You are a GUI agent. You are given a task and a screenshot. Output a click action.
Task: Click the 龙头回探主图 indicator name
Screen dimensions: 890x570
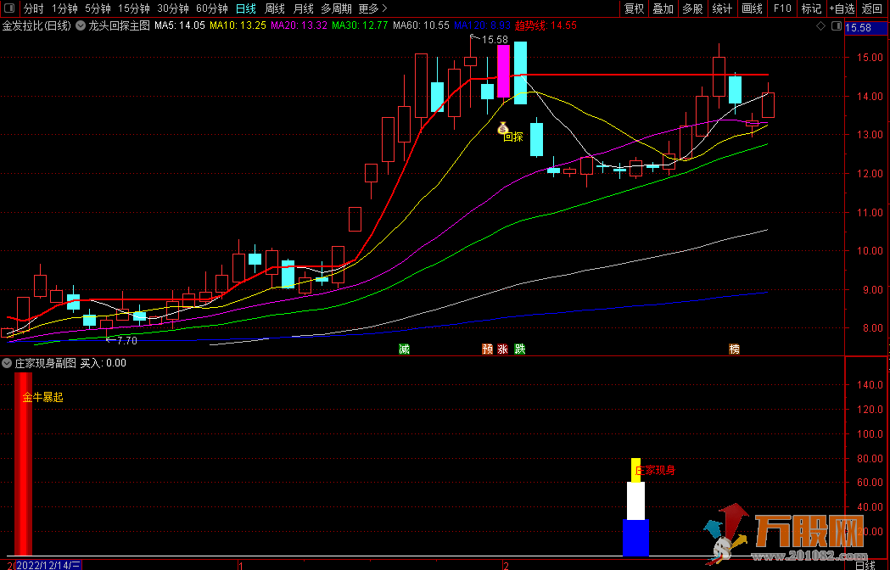coord(119,25)
